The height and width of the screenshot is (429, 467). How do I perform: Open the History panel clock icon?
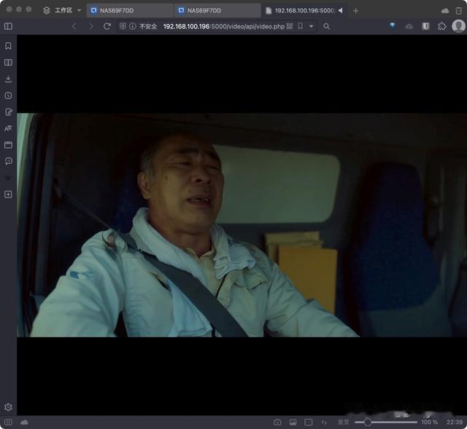click(x=8, y=95)
